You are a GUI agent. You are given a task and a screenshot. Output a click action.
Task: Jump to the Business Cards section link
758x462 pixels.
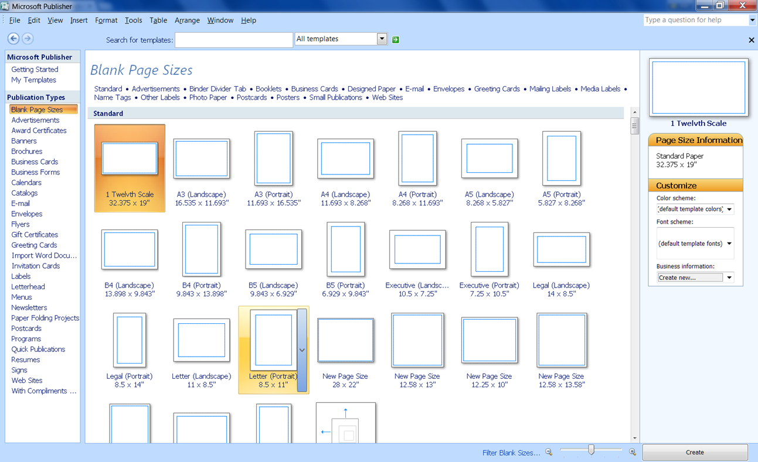[314, 89]
